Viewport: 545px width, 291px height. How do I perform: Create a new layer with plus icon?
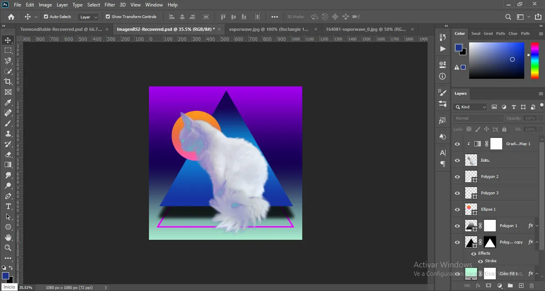pyautogui.click(x=520, y=285)
